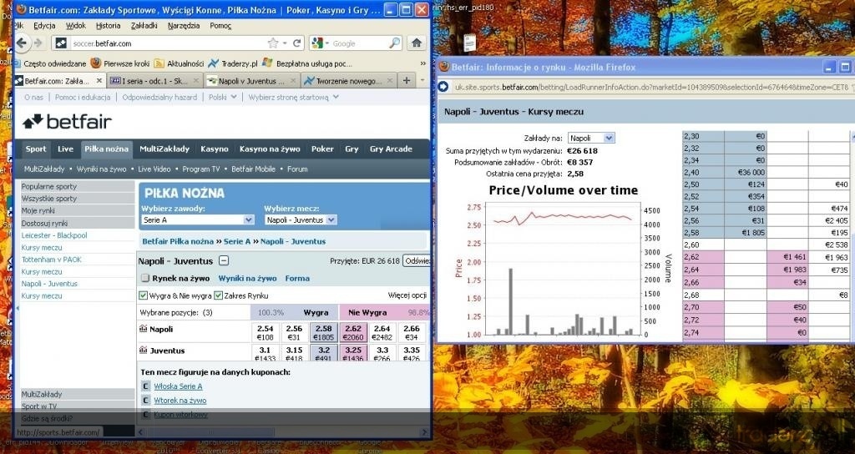The width and height of the screenshot is (855, 454).
Task: Open Odpowiedzialny hazard link
Action: tap(159, 97)
